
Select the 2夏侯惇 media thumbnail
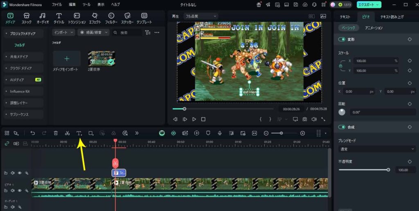(101, 59)
